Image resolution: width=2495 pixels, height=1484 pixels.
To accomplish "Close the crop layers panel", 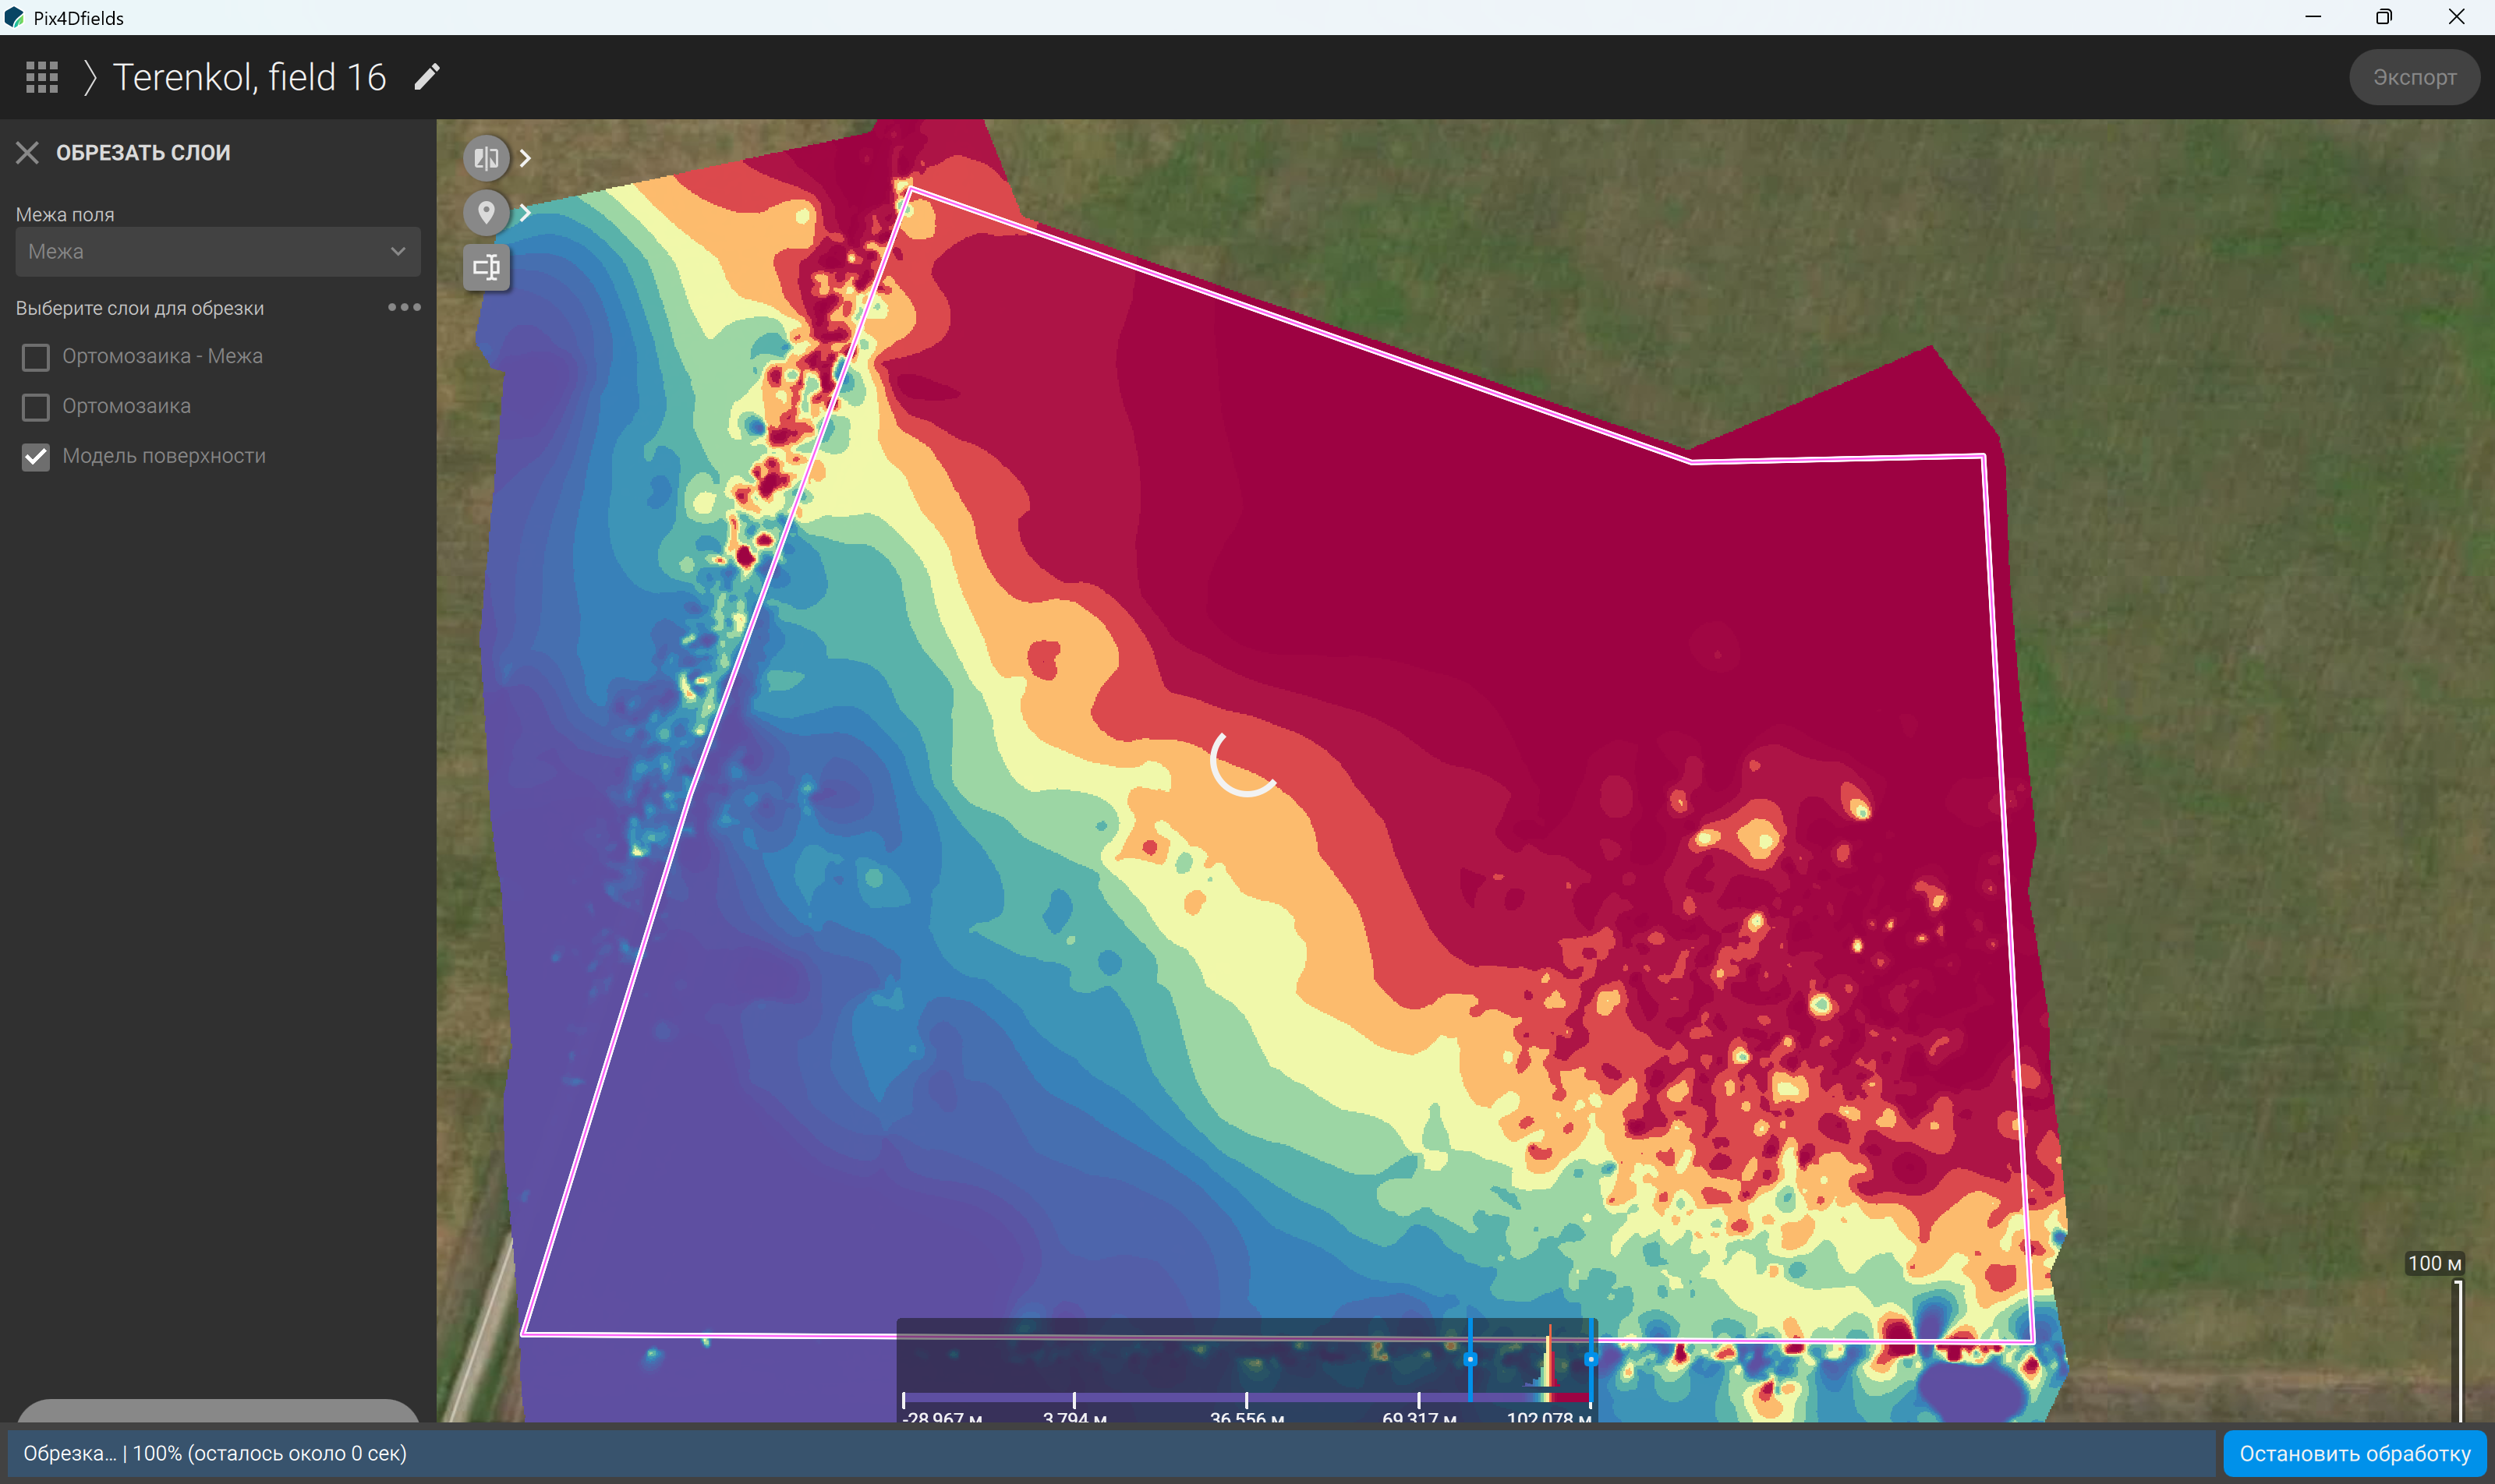I will point(27,153).
